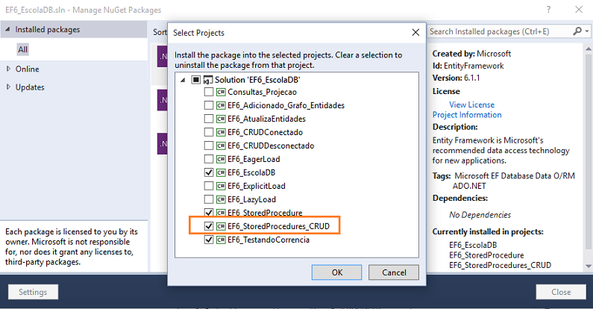Click the C# icon of EF6_StoredProcedures_CRUD
Image resolution: width=593 pixels, height=309 pixels.
point(221,226)
